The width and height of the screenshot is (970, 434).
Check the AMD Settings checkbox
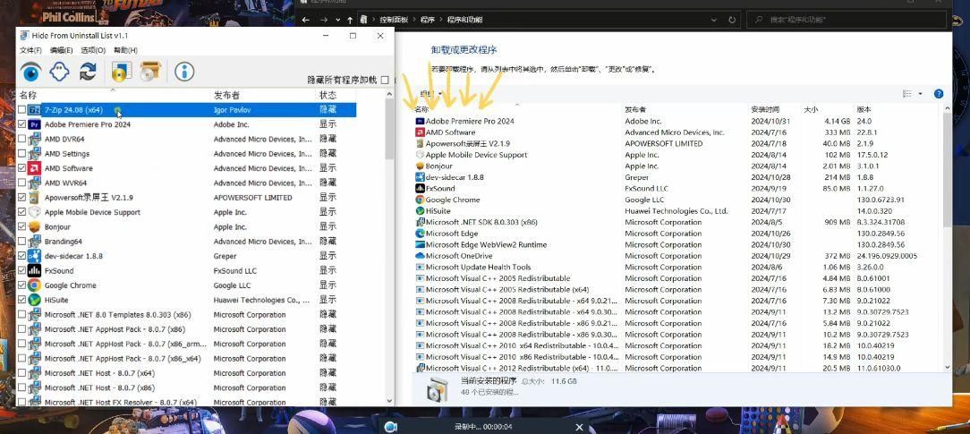tap(22, 153)
